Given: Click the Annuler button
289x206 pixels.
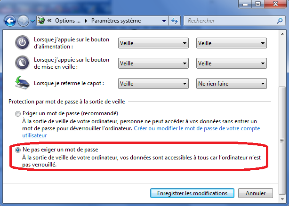Looking at the screenshot, I should (256, 193).
